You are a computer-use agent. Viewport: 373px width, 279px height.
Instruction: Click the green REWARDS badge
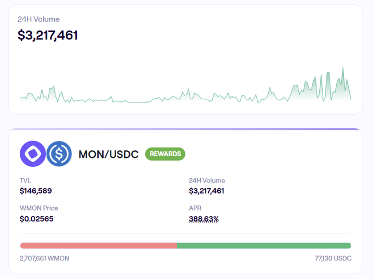tap(165, 154)
